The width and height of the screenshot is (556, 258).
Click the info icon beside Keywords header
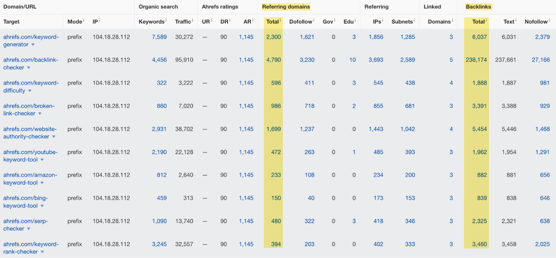click(x=166, y=20)
